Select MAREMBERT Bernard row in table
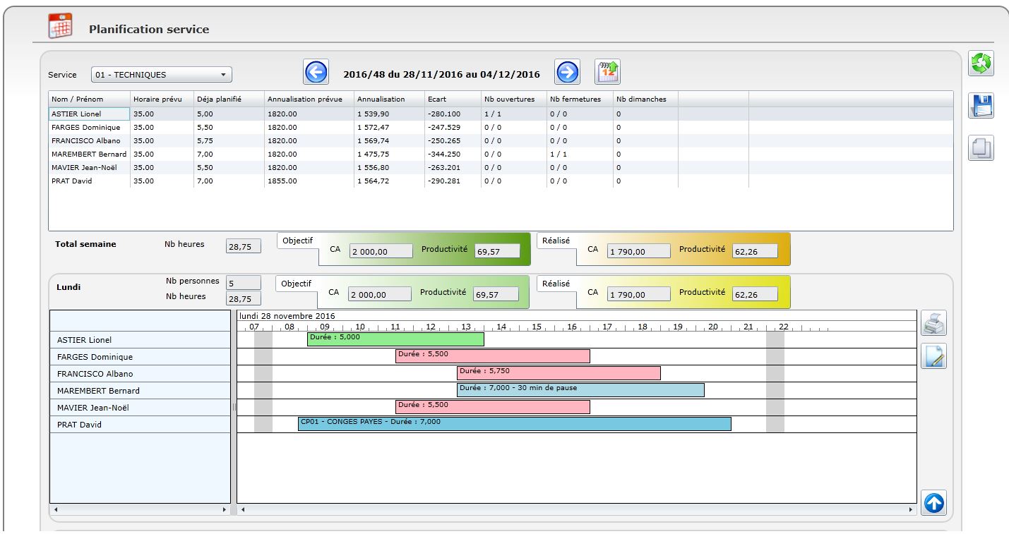Screen dimensions: 1009x534 (501, 154)
